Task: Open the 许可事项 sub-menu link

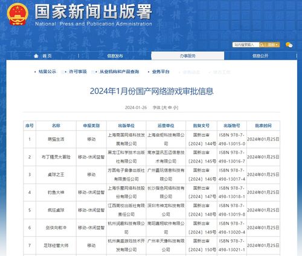Action: pyautogui.click(x=78, y=72)
